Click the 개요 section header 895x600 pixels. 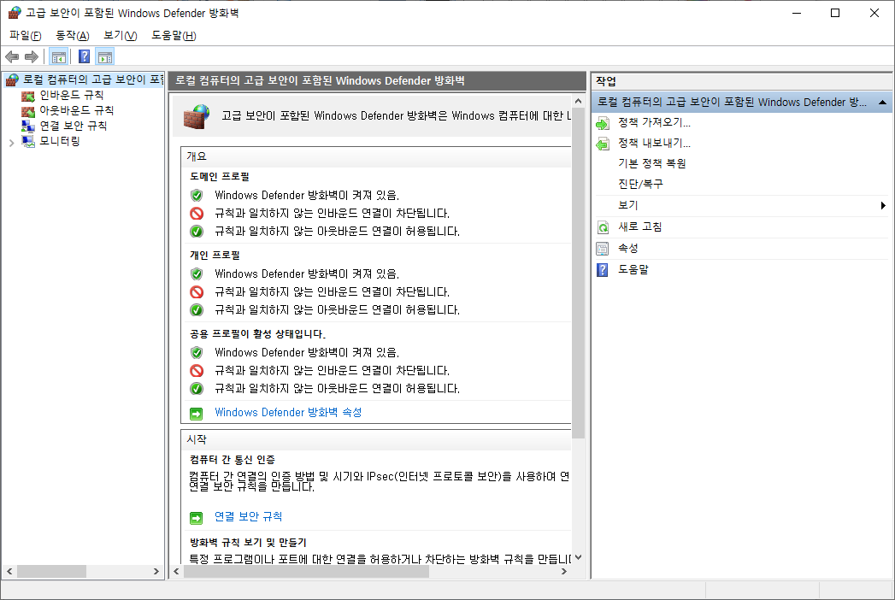[x=375, y=157]
